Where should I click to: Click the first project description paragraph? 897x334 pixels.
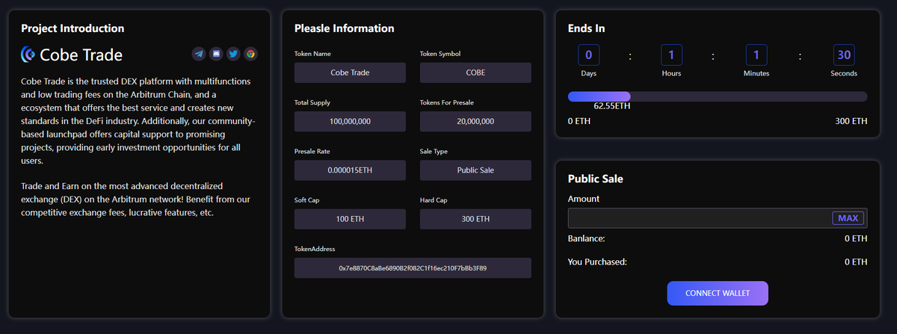coord(138,120)
